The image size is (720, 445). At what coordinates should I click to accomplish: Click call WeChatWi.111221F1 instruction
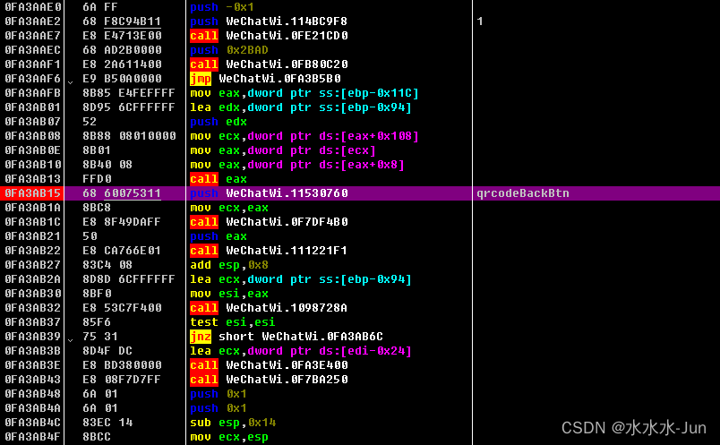[269, 251]
